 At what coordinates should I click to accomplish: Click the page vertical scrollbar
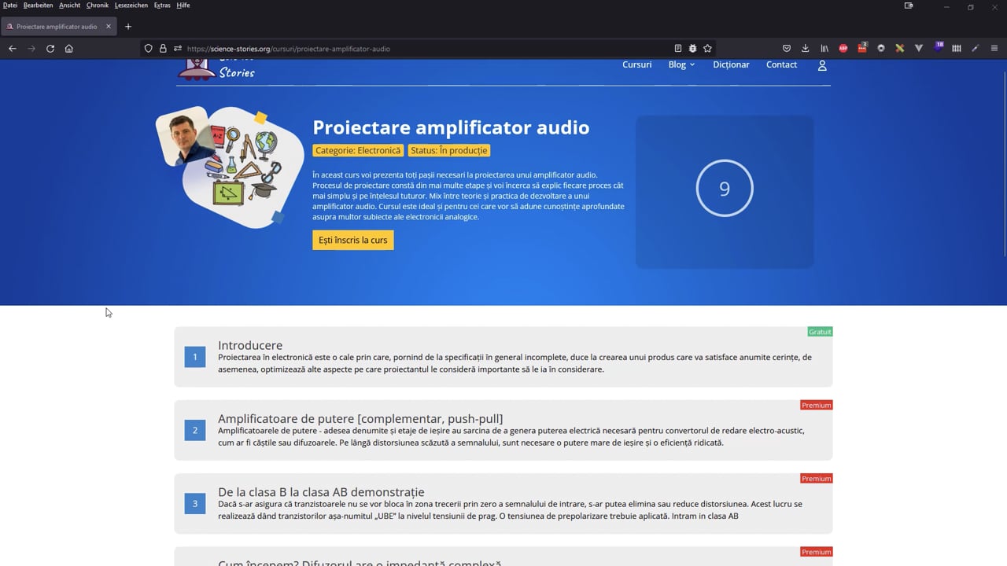(1004, 164)
